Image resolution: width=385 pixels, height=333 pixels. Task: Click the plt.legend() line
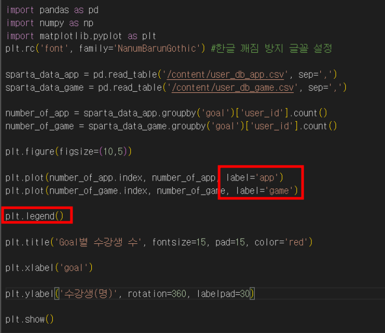(34, 216)
